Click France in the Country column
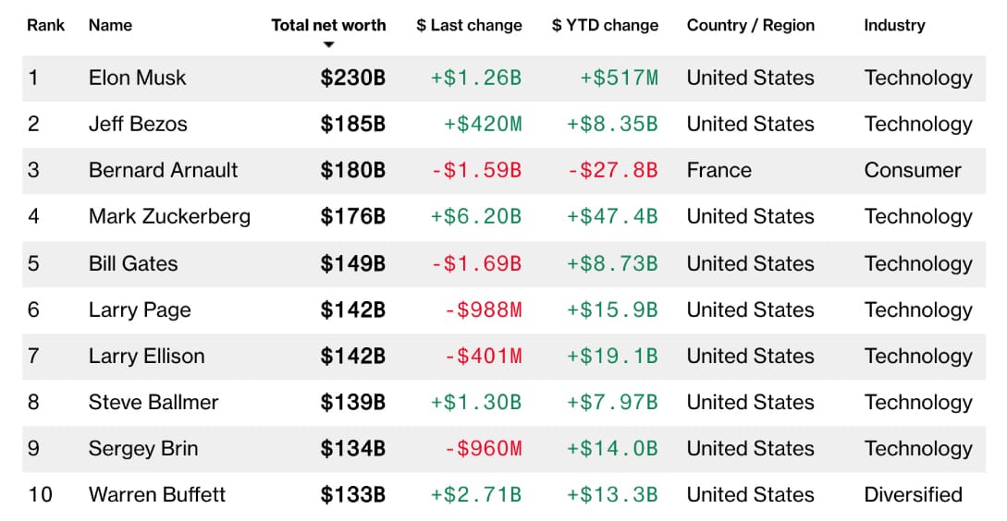Viewport: 1007px width, 521px height. tap(718, 170)
